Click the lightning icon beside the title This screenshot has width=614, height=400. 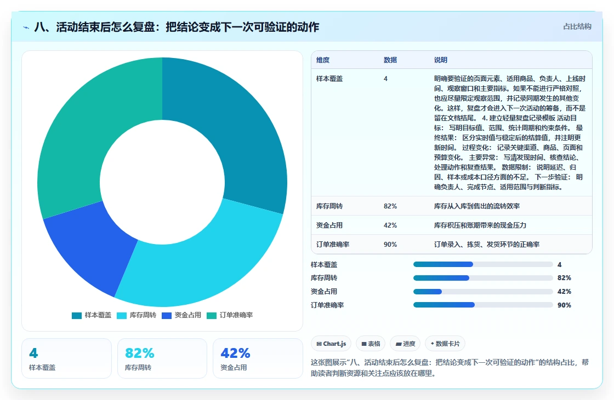(26, 27)
